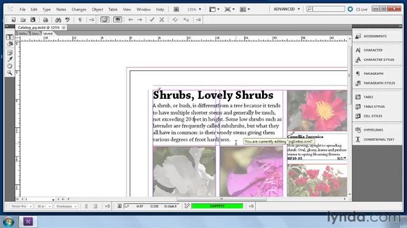
Task: Open the Arrange Documents dropdown
Action: coord(245,9)
